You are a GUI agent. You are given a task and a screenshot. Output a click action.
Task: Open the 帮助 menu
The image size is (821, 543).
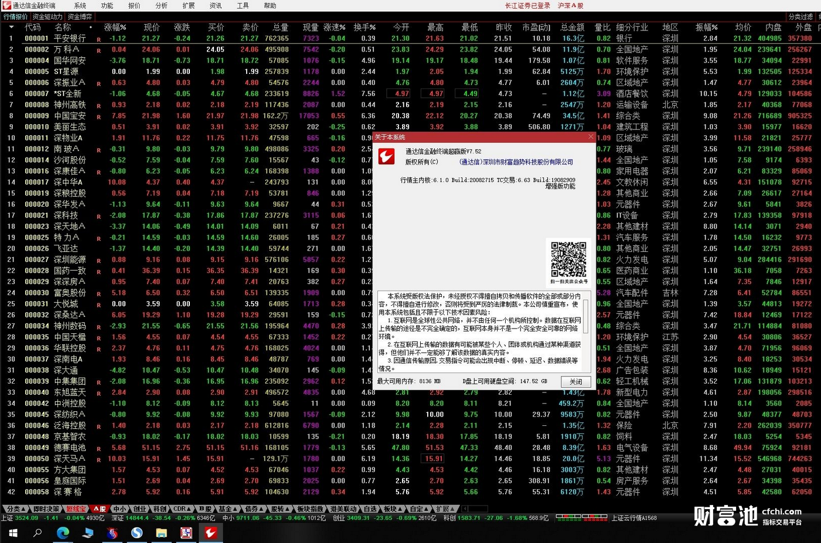click(270, 5)
